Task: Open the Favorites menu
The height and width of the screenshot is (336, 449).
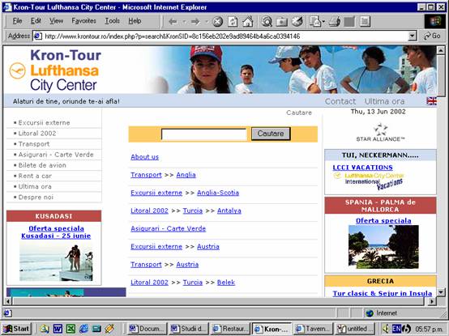Action: coord(83,21)
